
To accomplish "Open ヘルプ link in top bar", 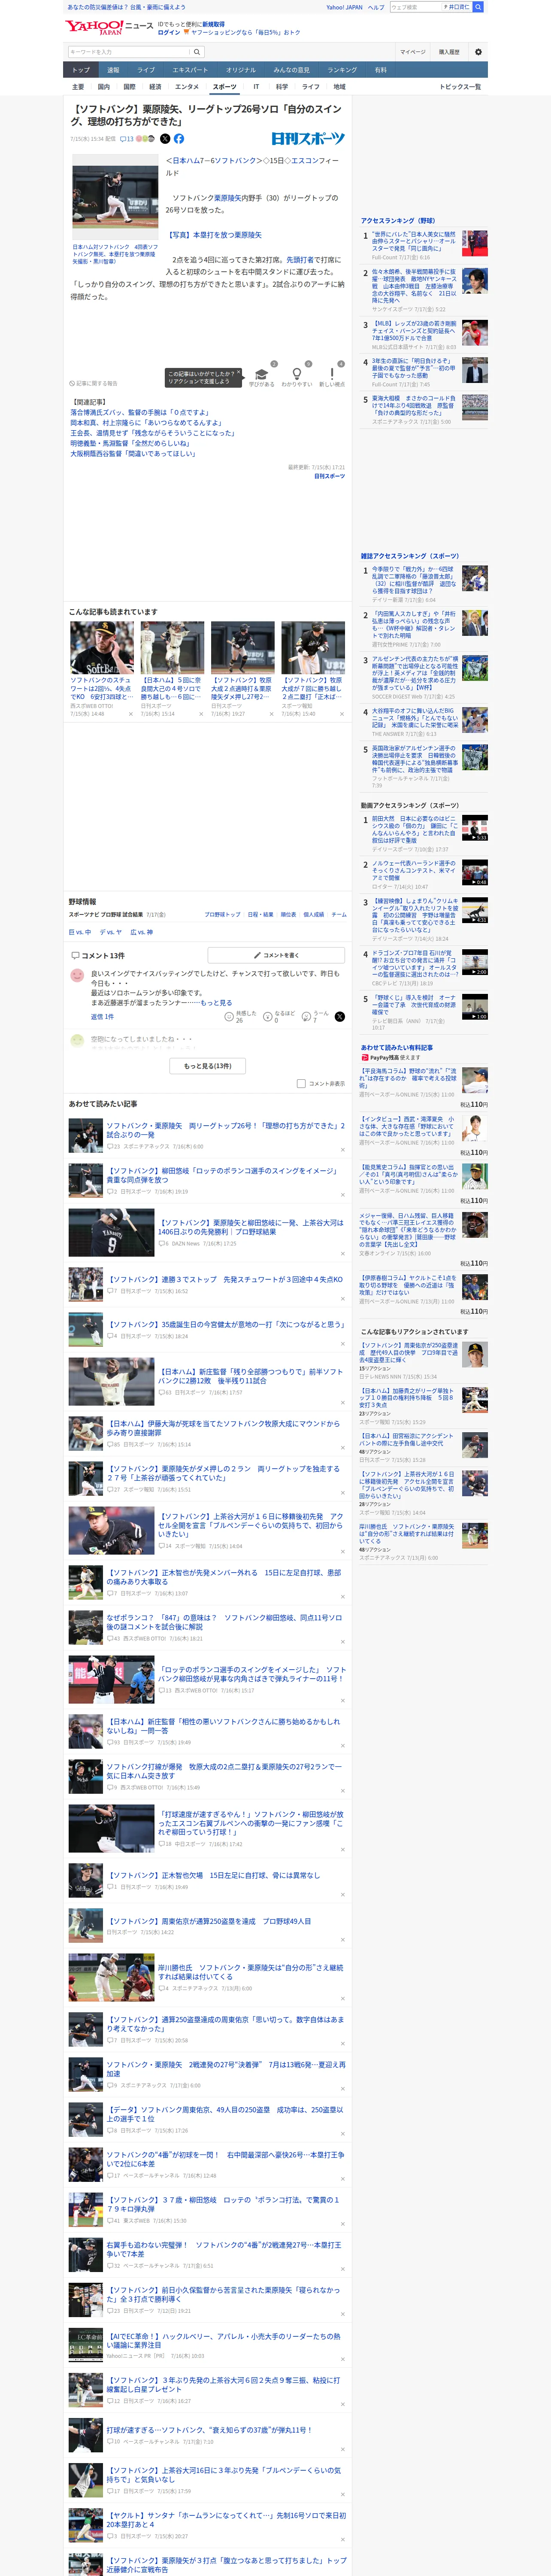I will [376, 7].
